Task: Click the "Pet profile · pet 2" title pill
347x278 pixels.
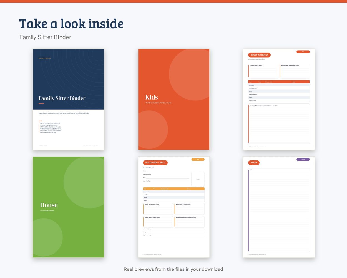Action: pyautogui.click(x=155, y=163)
